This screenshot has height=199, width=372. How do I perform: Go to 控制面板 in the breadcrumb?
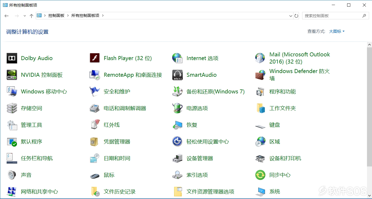(x=56, y=16)
